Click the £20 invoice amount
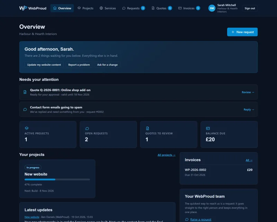277x222 pixels. pyautogui.click(x=250, y=170)
